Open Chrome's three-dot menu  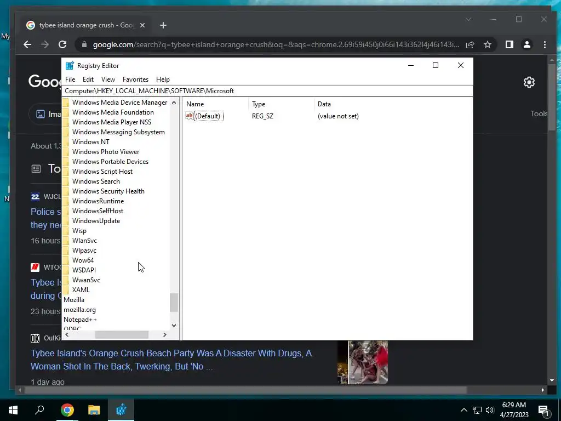545,44
